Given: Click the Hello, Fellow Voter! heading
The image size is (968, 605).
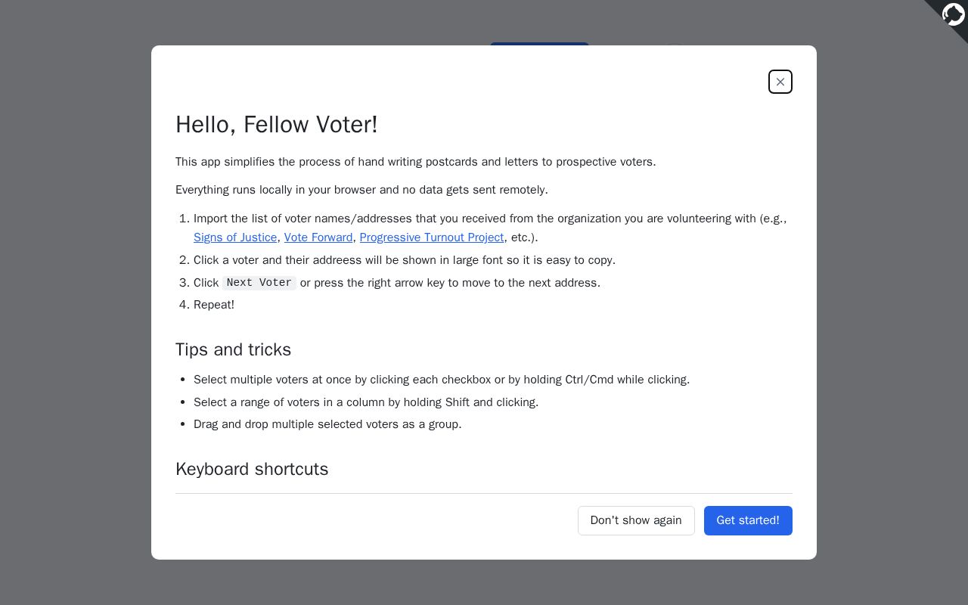Looking at the screenshot, I should (277, 124).
